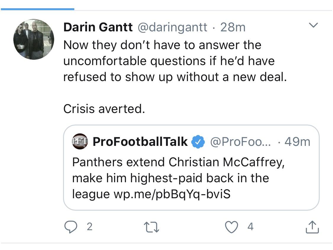
Task: Select the active tab with blue underline
Action: tap(38, 9)
